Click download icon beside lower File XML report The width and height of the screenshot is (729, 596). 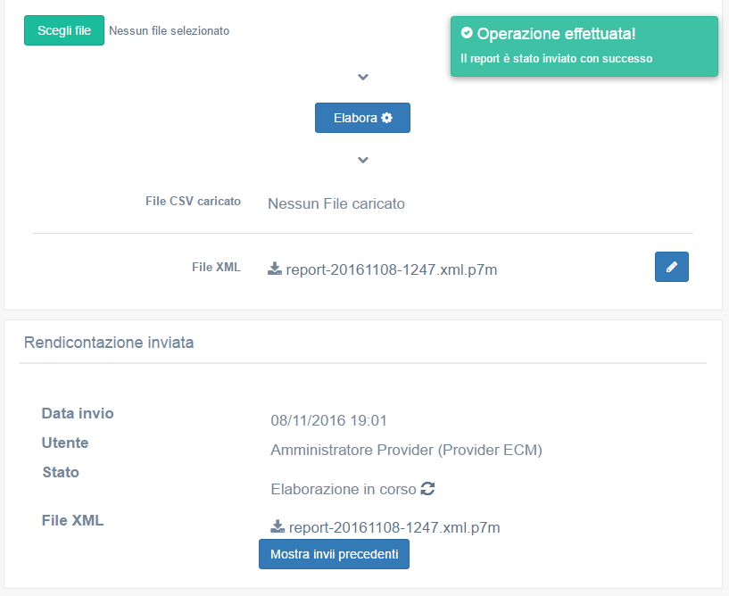(x=278, y=526)
